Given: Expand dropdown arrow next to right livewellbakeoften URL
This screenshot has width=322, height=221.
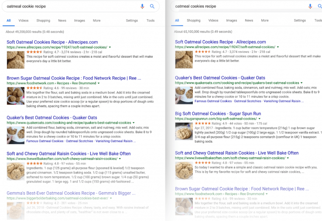Looking at the screenshot, I should click(x=288, y=158).
